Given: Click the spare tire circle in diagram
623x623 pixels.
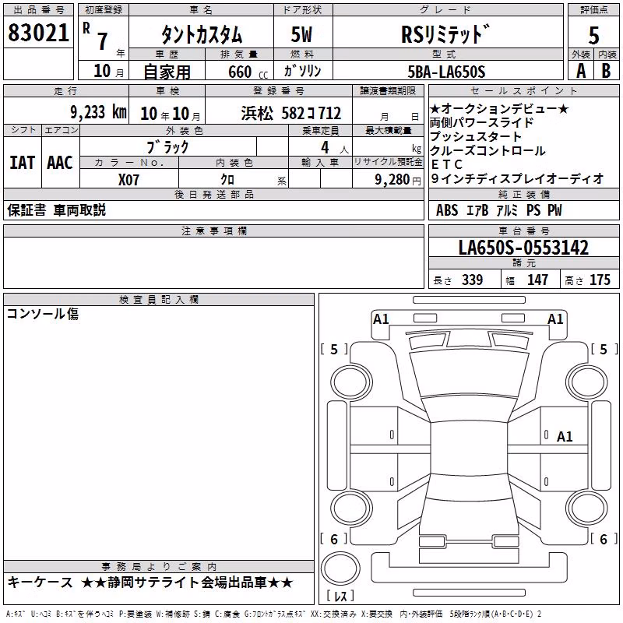Looking at the screenshot, I should [x=340, y=568].
